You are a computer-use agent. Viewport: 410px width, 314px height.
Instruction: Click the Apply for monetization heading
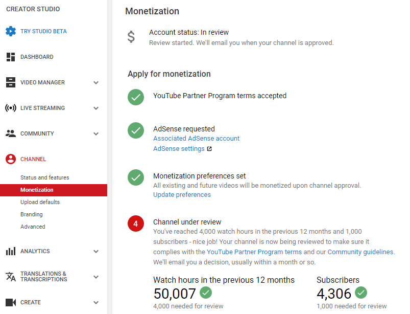[169, 74]
